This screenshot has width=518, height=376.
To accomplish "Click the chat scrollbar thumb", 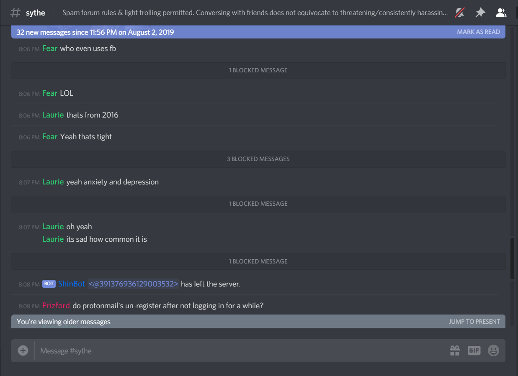I will 513,259.
